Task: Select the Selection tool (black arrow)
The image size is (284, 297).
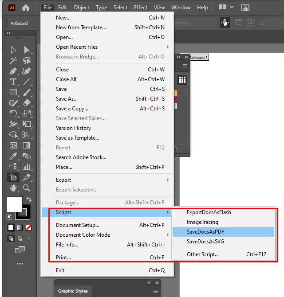Action: 13,50
